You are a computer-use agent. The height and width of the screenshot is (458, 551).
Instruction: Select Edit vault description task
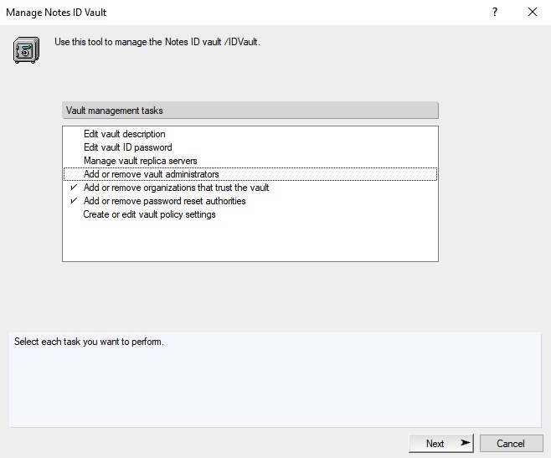click(124, 134)
